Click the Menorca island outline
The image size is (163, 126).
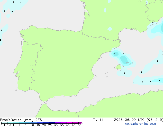point(129,64)
